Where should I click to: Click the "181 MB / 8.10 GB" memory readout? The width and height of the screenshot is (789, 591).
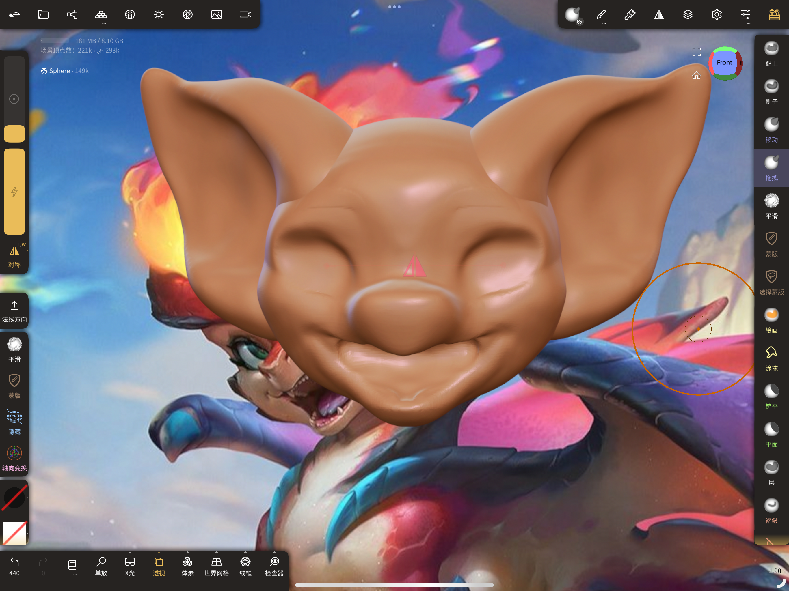pos(99,41)
